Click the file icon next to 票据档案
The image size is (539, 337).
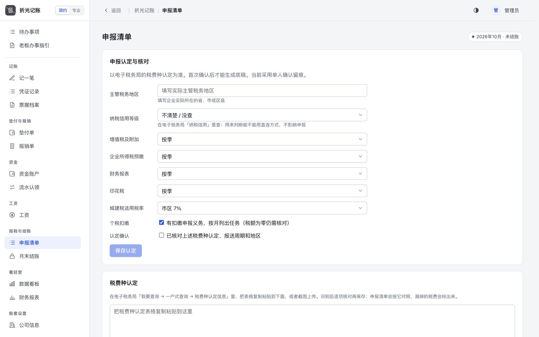tap(12, 105)
